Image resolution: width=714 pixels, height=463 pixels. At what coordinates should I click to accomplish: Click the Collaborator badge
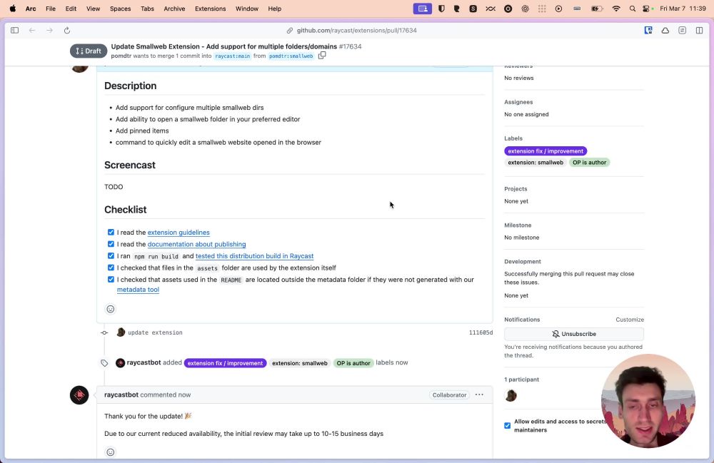coord(449,395)
